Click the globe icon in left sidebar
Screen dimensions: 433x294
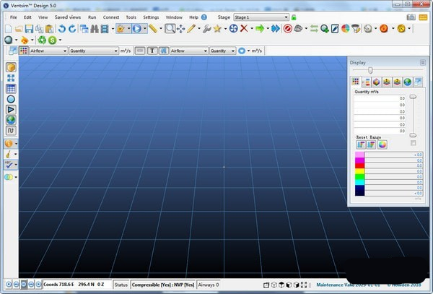coord(11,120)
